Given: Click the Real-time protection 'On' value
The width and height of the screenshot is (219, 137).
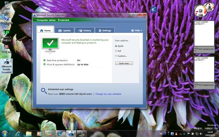Looking at the screenshot, I should [79, 60].
